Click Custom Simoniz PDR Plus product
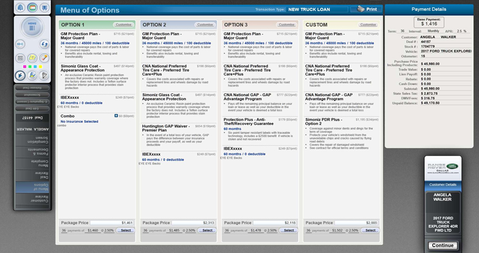This screenshot has width=479, height=253. tap(342, 134)
